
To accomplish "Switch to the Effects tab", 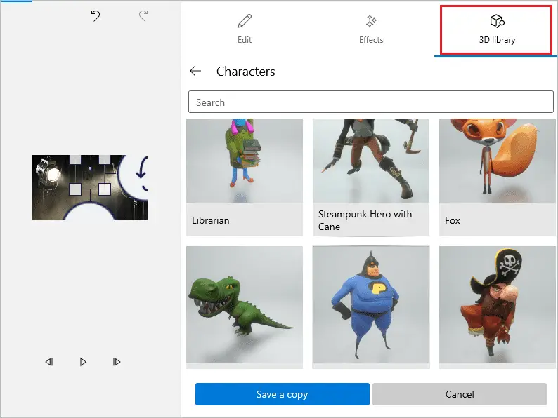I will [x=371, y=29].
